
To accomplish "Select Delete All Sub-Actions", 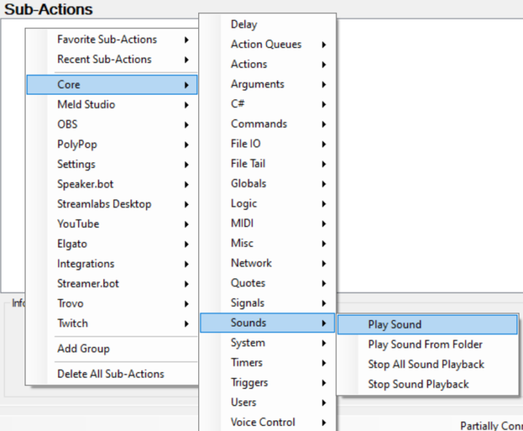I will [x=110, y=374].
